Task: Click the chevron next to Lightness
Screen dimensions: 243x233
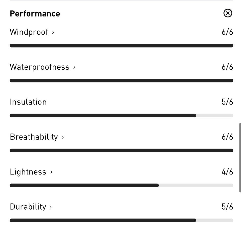Action: pos(51,172)
